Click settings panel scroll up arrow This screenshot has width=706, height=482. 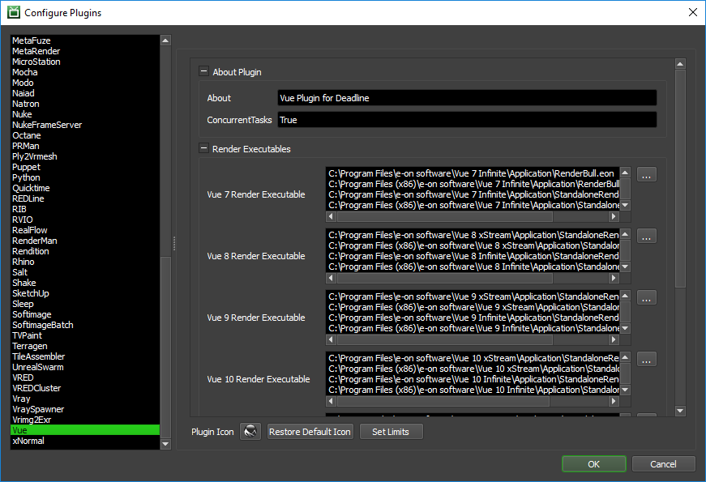tap(680, 64)
